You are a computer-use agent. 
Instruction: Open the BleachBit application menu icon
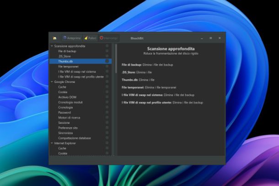[x=54, y=38]
